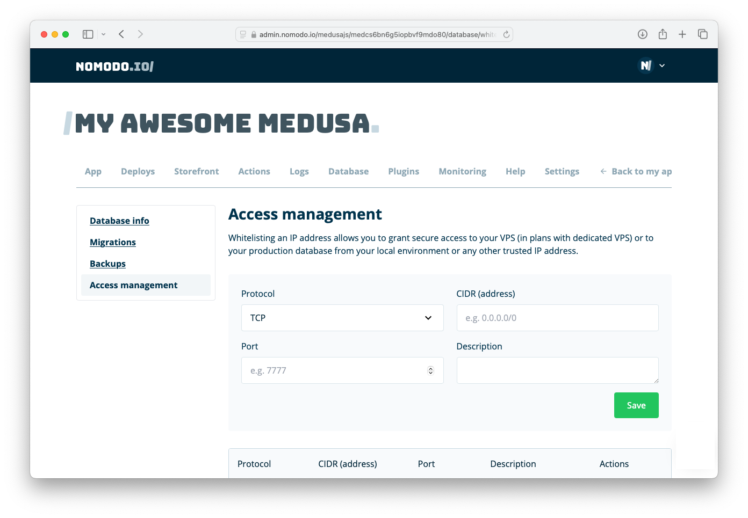Open the Database info sidebar link
The height and width of the screenshot is (518, 748).
pyautogui.click(x=119, y=221)
